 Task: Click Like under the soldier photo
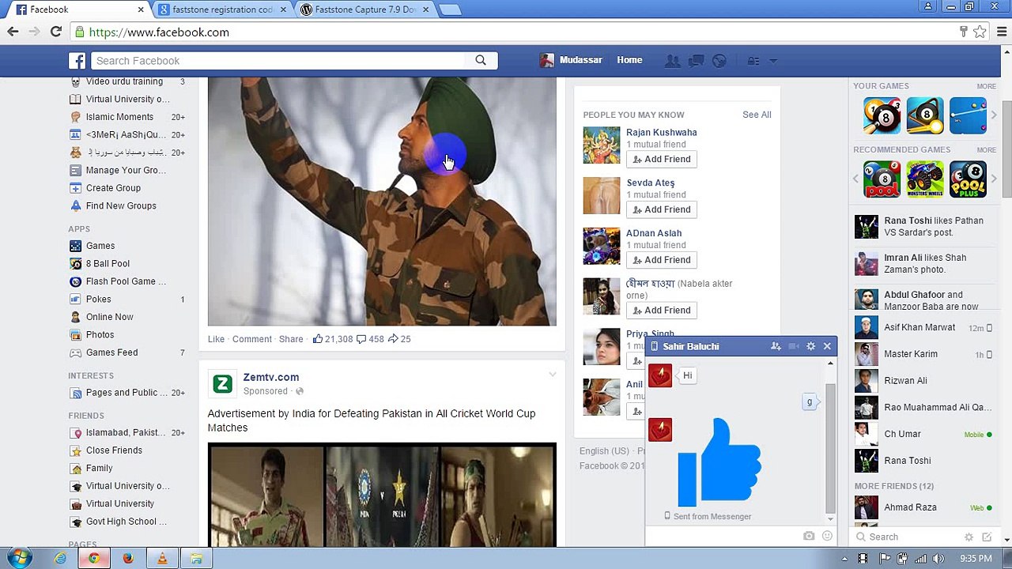point(216,339)
